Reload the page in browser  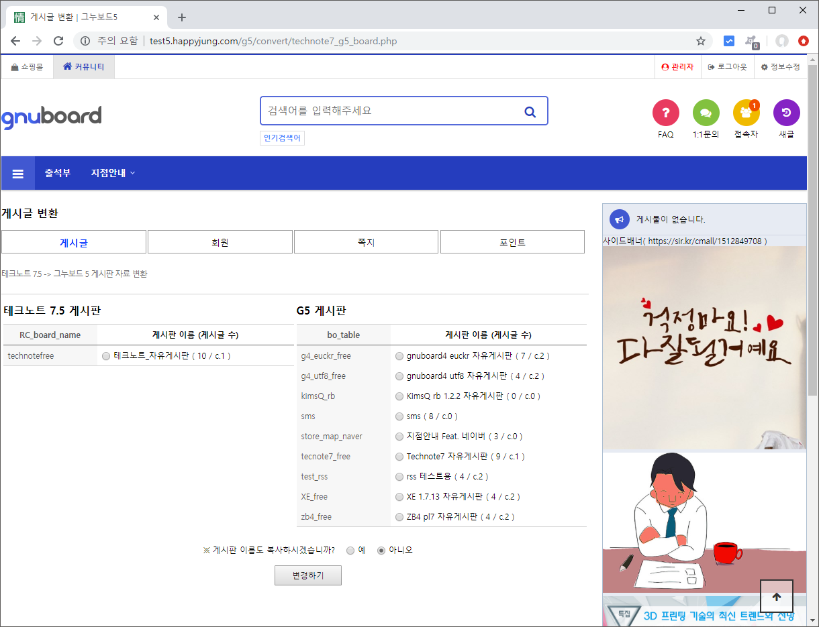point(58,41)
